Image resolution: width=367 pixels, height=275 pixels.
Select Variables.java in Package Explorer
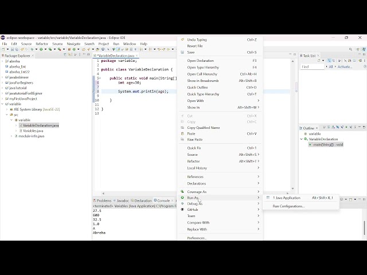coord(33,131)
